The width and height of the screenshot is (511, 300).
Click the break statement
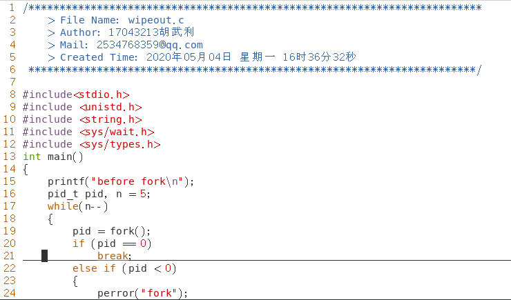click(x=114, y=256)
